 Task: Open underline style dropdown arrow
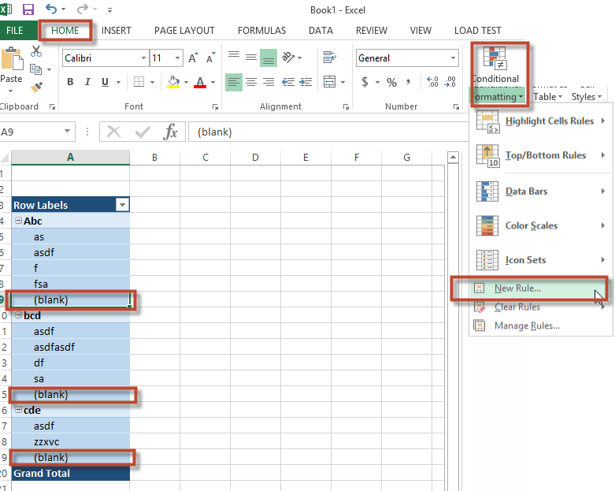[x=118, y=82]
